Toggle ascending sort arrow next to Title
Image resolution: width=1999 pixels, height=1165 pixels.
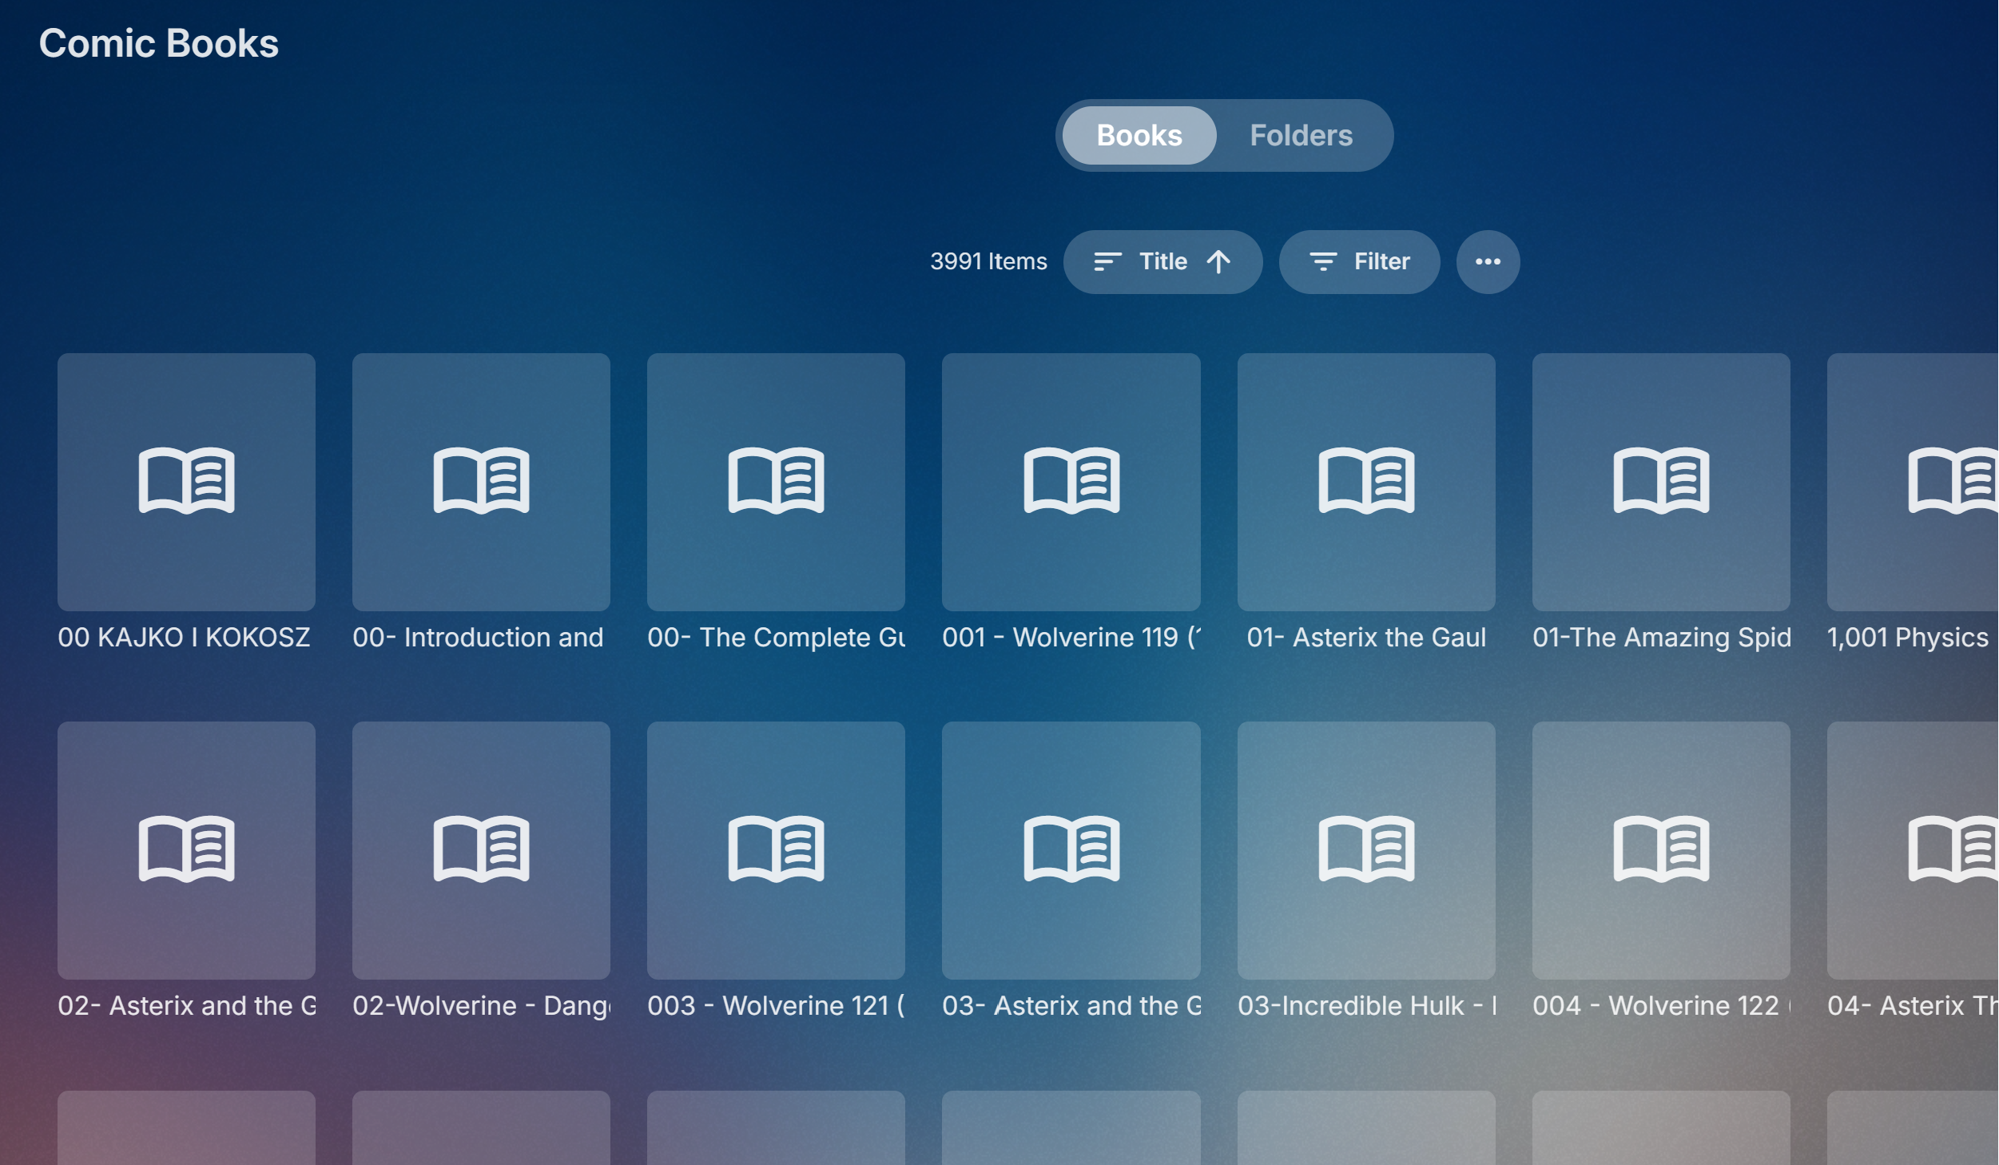tap(1218, 261)
